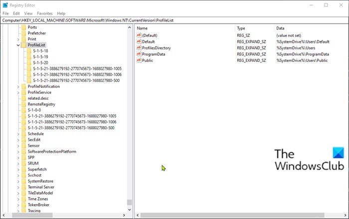The height and width of the screenshot is (219, 349).
Task: Click the SRUM folder icon
Action: 24,163
